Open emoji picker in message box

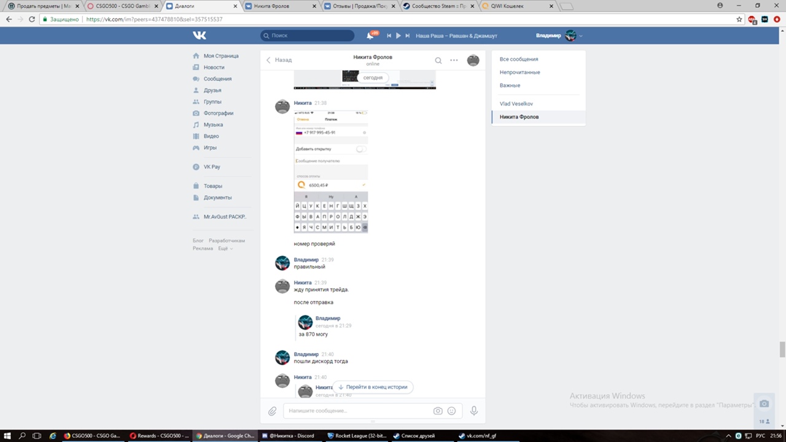(x=452, y=411)
